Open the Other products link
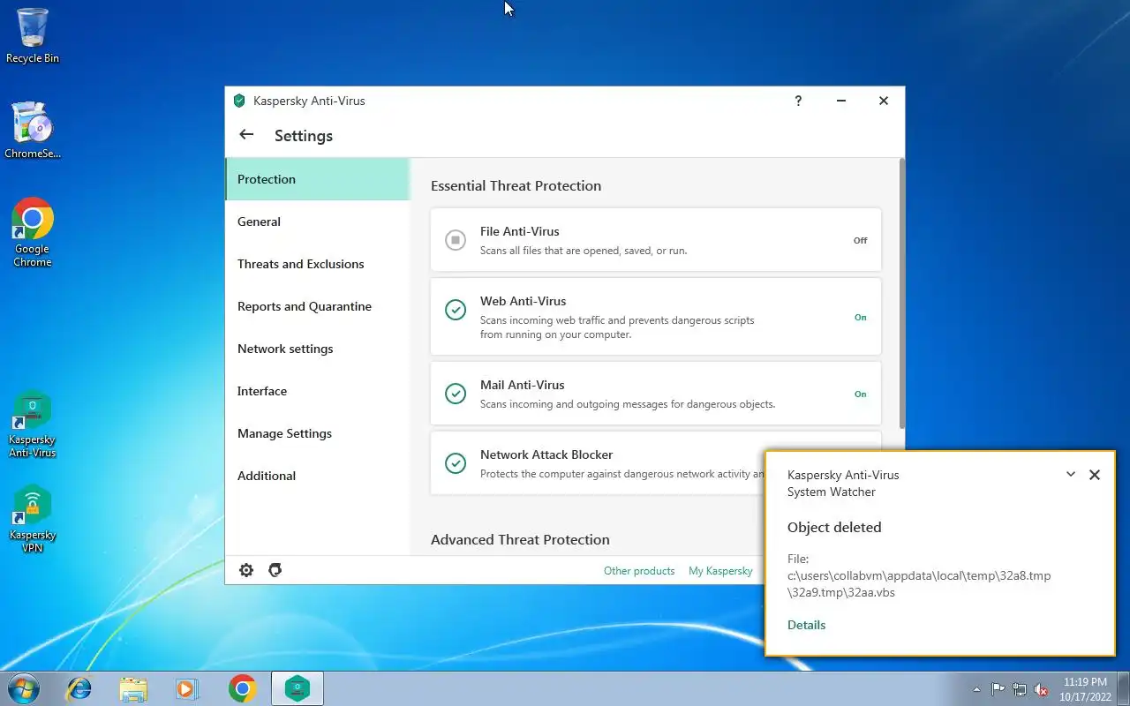 point(639,571)
